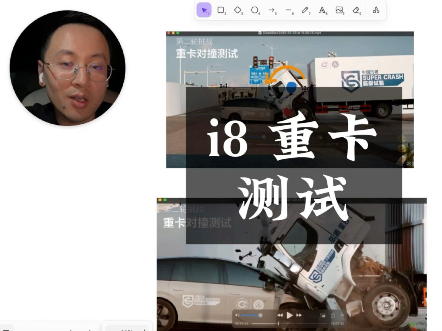Choose the Line tool
Image resolution: width=442 pixels, height=331 pixels.
pos(288,10)
